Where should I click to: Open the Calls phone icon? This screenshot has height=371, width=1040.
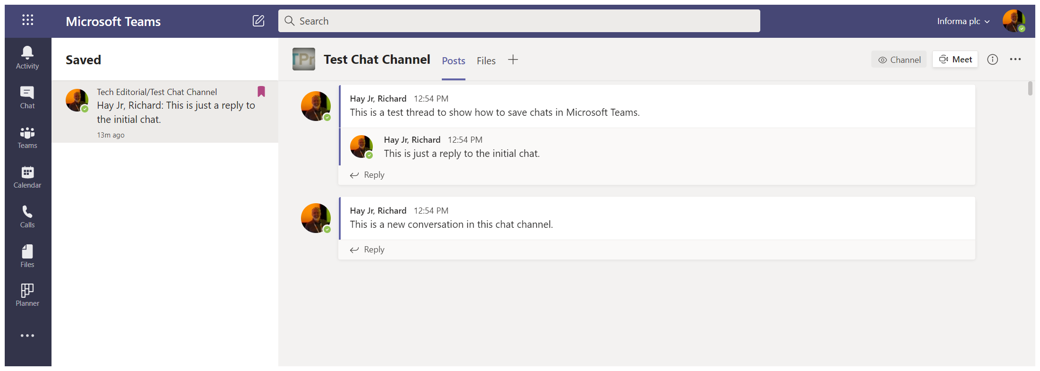tap(27, 216)
